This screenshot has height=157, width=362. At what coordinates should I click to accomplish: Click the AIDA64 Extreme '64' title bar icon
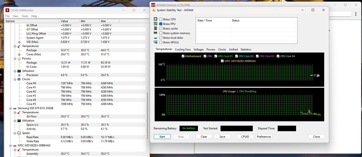153,5
